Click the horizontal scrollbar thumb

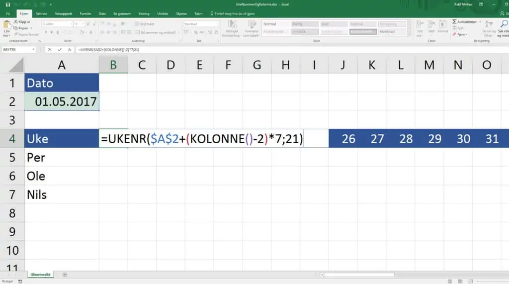point(359,275)
